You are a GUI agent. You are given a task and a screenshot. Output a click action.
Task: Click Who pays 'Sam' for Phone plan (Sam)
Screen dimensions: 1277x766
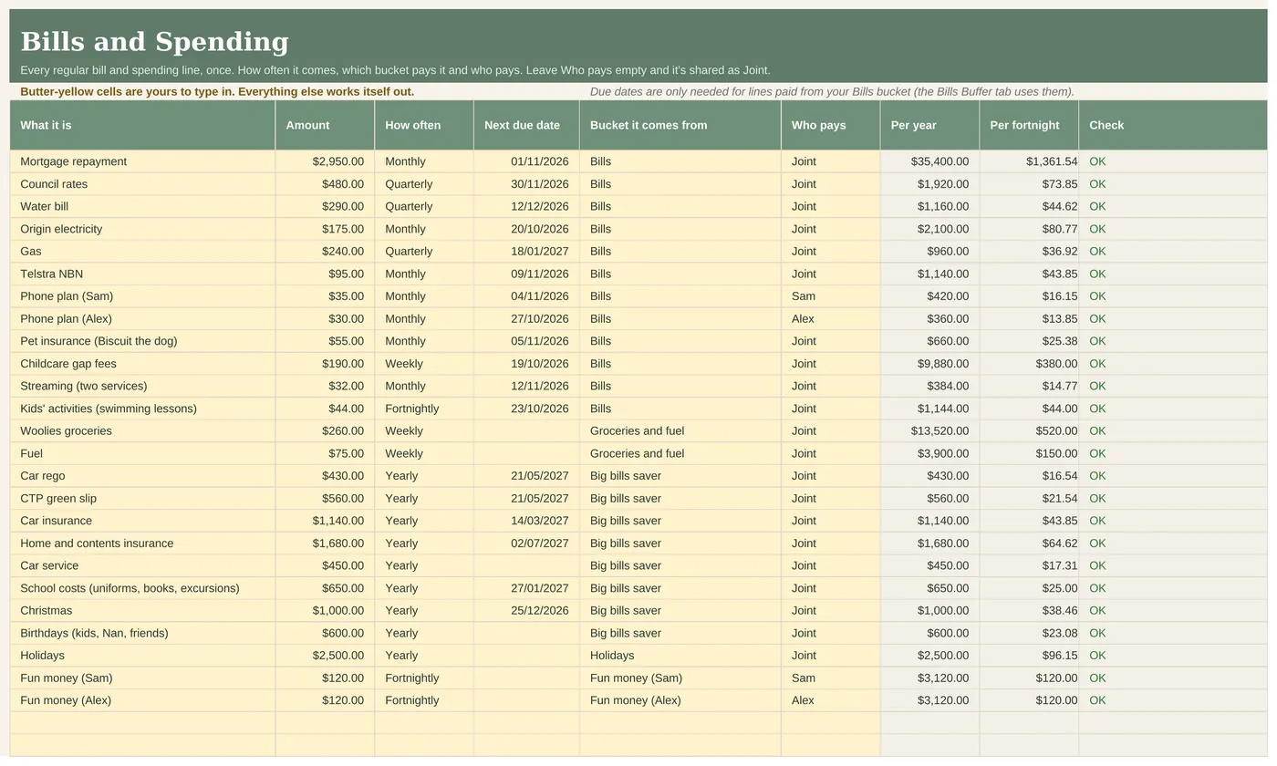(830, 296)
